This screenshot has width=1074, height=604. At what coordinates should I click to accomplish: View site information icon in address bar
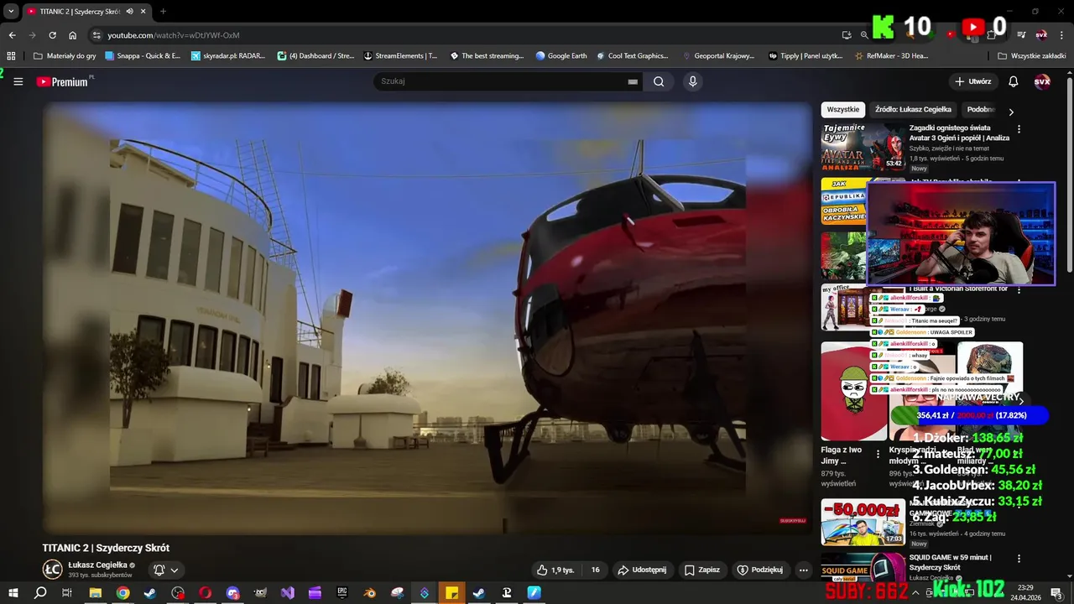pos(96,35)
